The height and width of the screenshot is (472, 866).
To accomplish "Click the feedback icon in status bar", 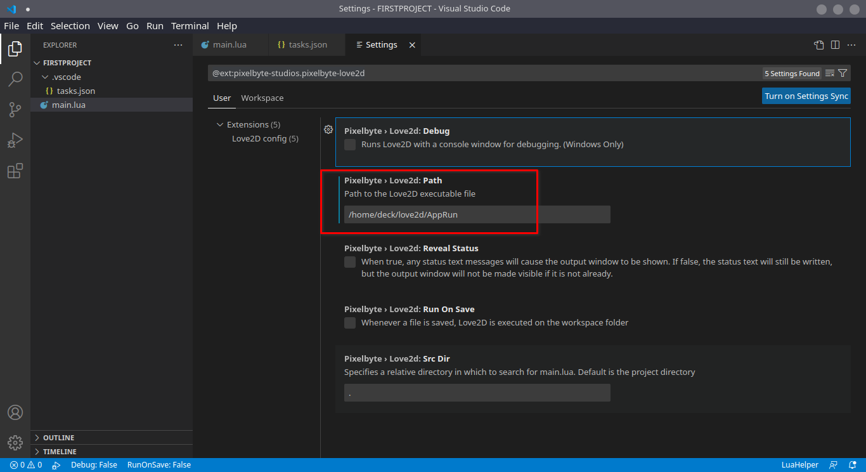I will click(x=834, y=465).
